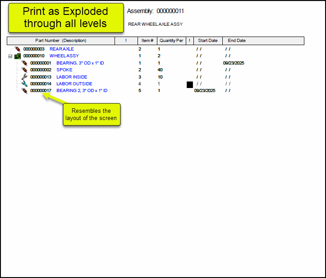Click the LABOR INSIDE wrench icon
The image size is (326, 278).
click(x=24, y=77)
